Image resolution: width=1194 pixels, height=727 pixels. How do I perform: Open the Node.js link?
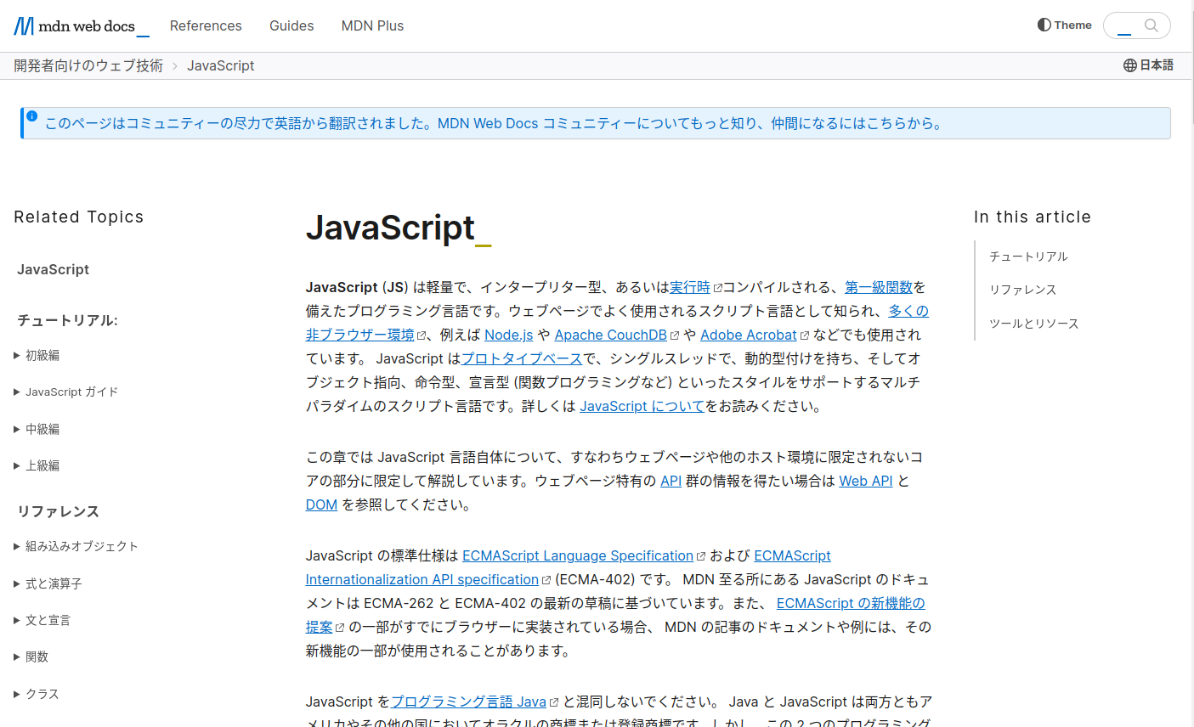[x=508, y=335]
